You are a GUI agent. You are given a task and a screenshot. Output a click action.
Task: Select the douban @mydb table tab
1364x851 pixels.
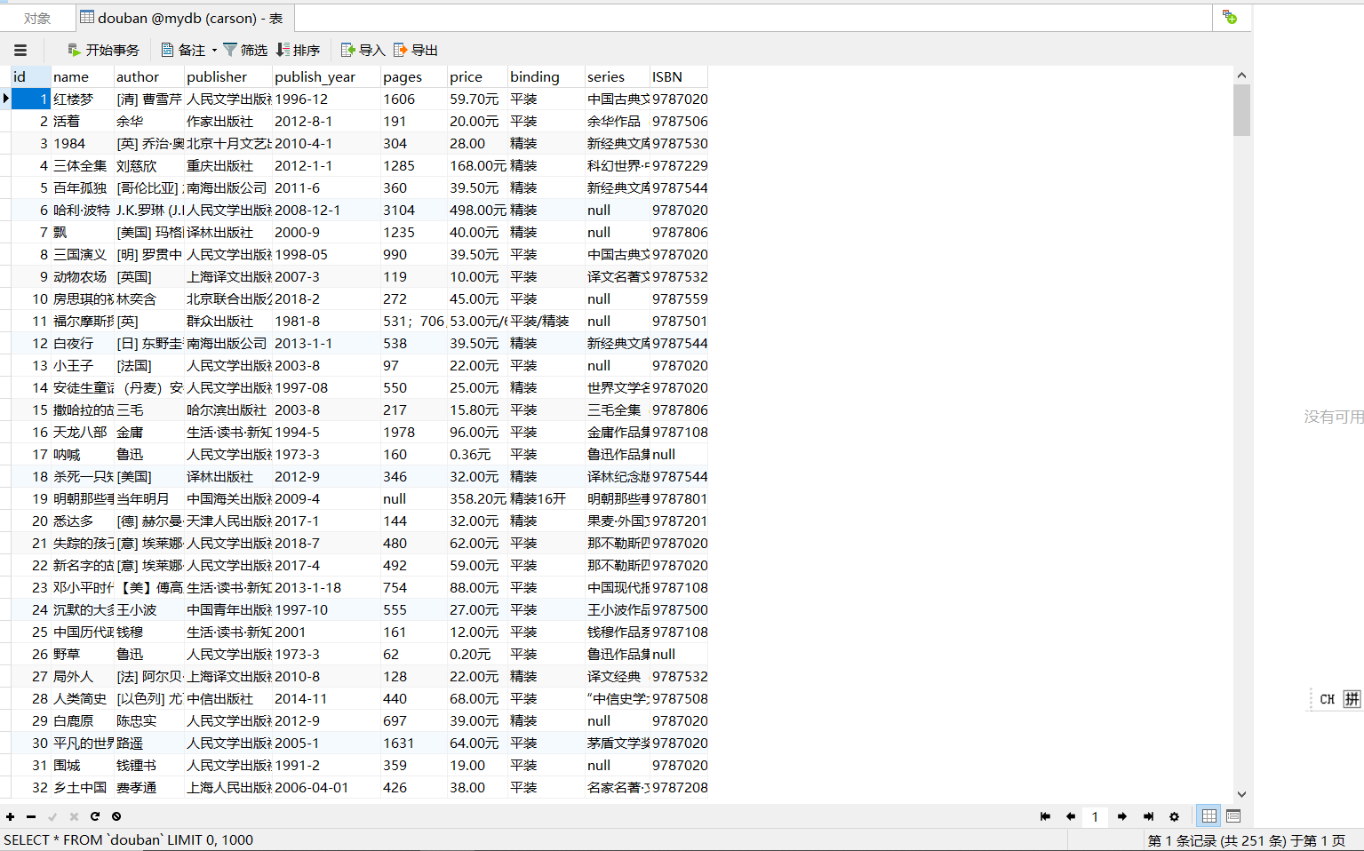[x=182, y=17]
